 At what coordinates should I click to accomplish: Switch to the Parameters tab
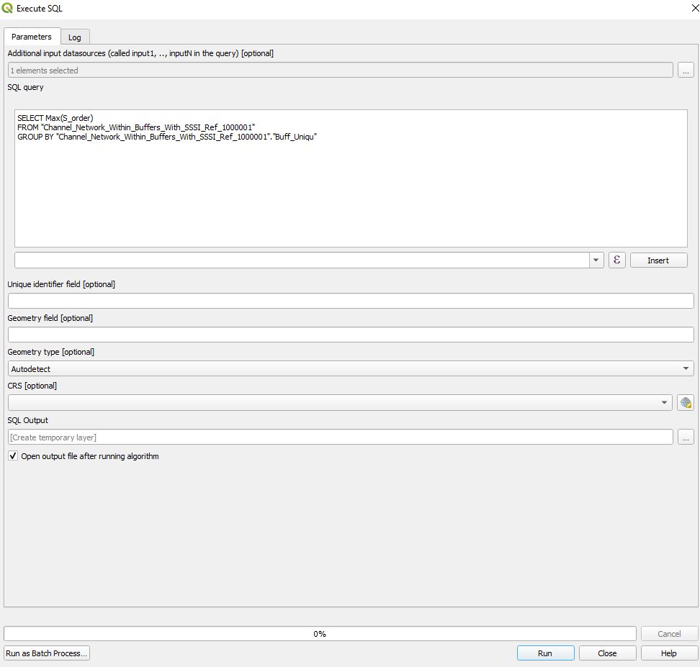32,37
